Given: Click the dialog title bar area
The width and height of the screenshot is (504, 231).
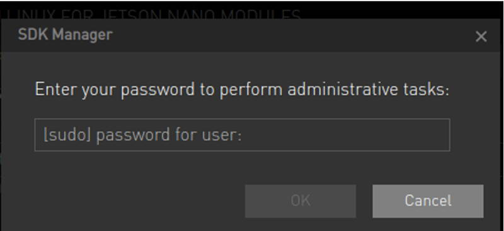Looking at the screenshot, I should coord(251,35).
